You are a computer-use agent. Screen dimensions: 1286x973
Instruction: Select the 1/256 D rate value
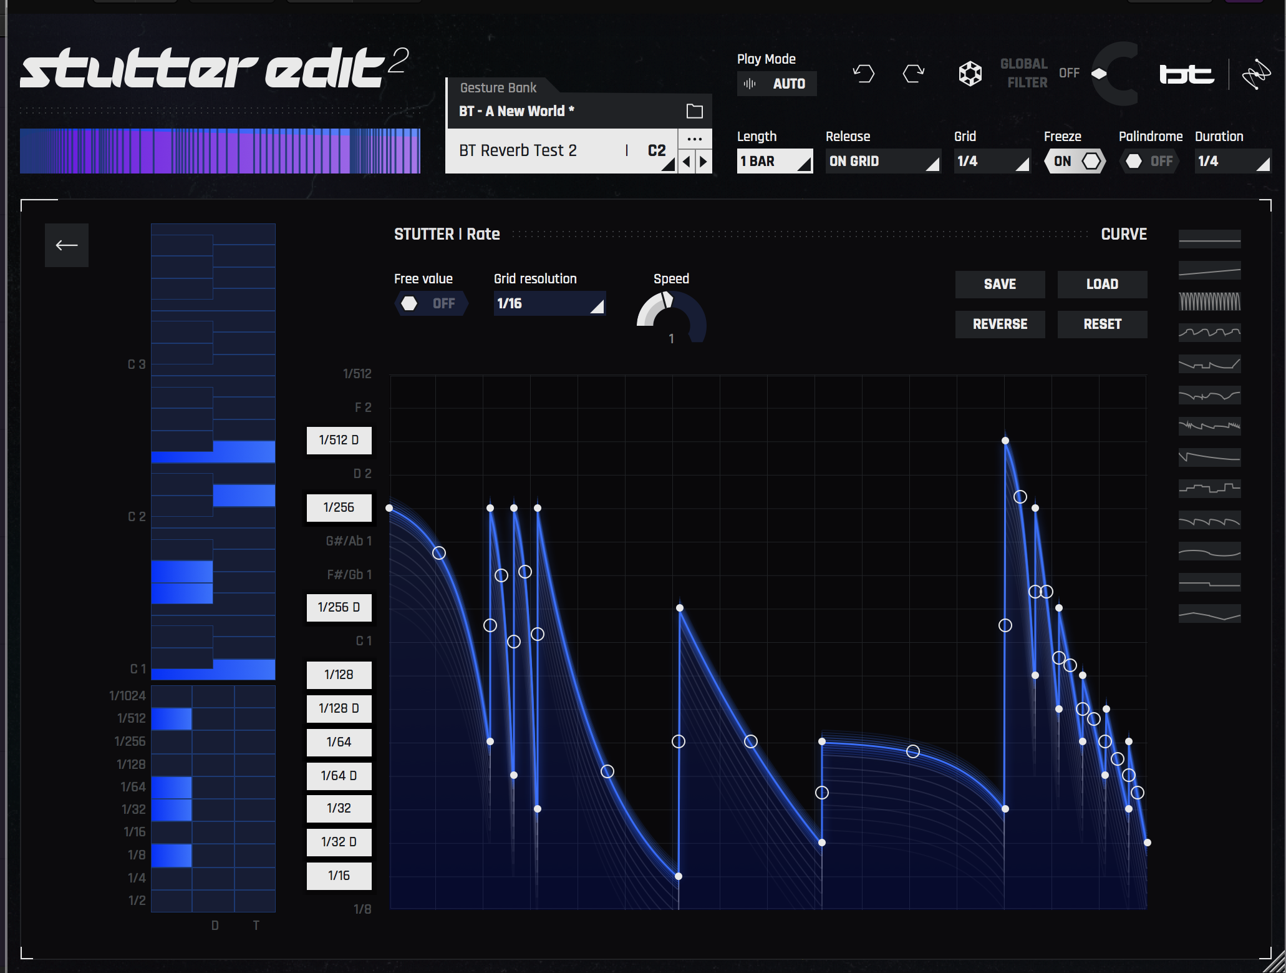click(x=339, y=607)
